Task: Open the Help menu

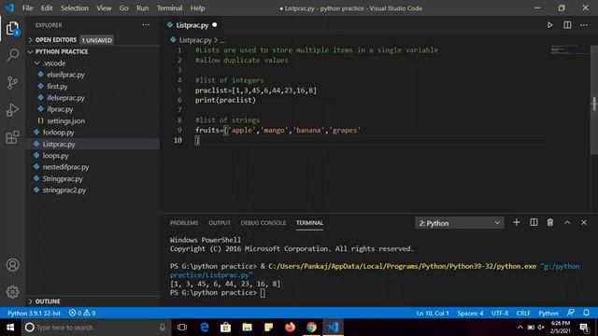Action: pos(197,8)
